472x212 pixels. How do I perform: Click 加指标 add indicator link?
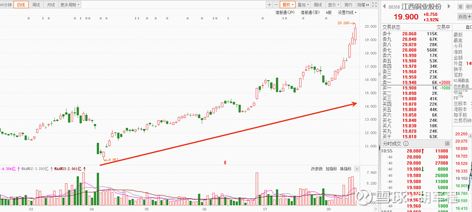pyautogui.click(x=331, y=169)
